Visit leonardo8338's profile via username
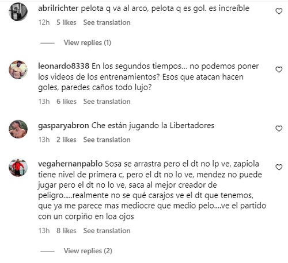The image size is (288, 263). click(63, 66)
